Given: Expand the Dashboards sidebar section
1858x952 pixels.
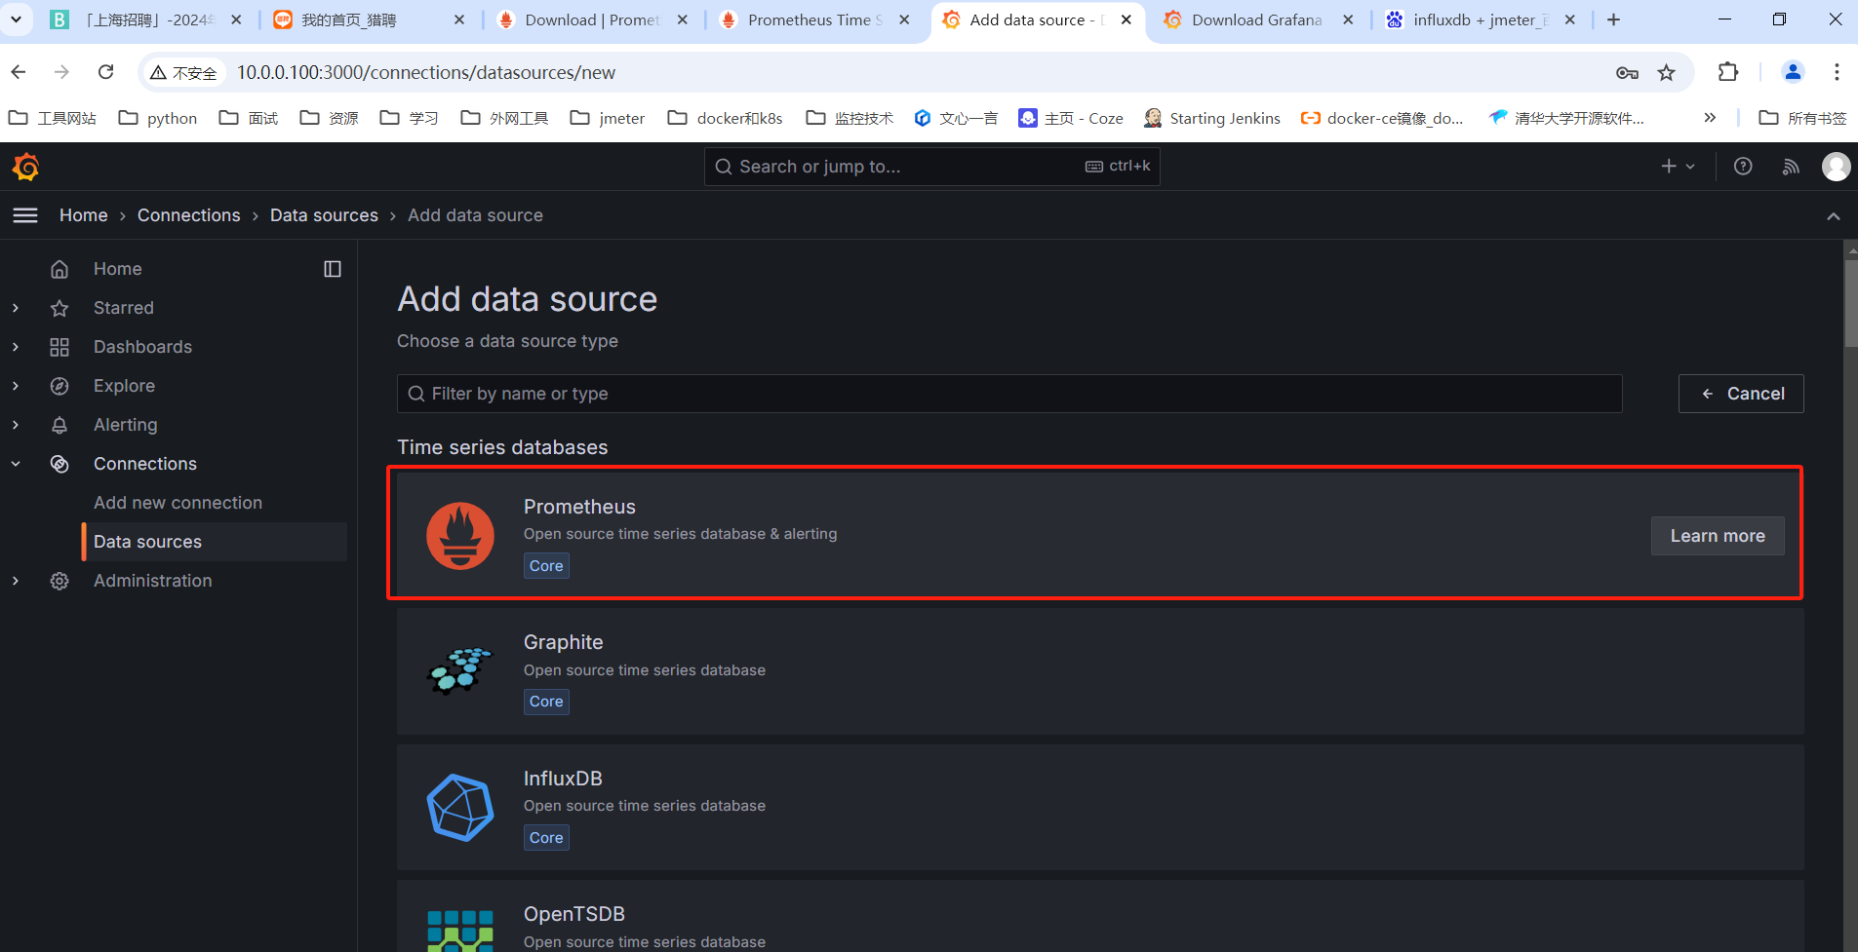Looking at the screenshot, I should pyautogui.click(x=16, y=347).
